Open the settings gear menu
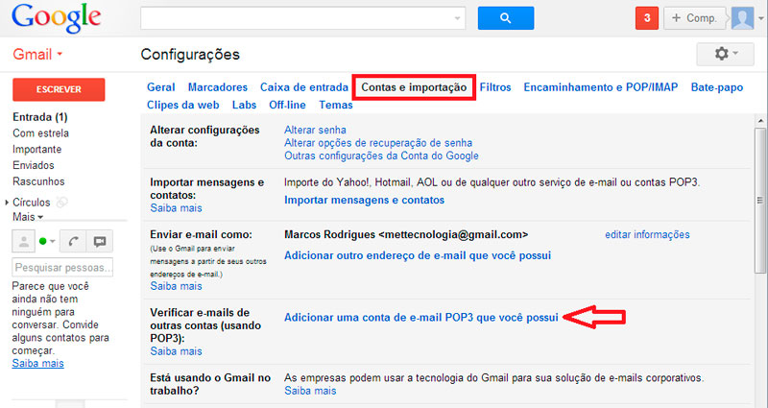The height and width of the screenshot is (408, 768). (725, 54)
